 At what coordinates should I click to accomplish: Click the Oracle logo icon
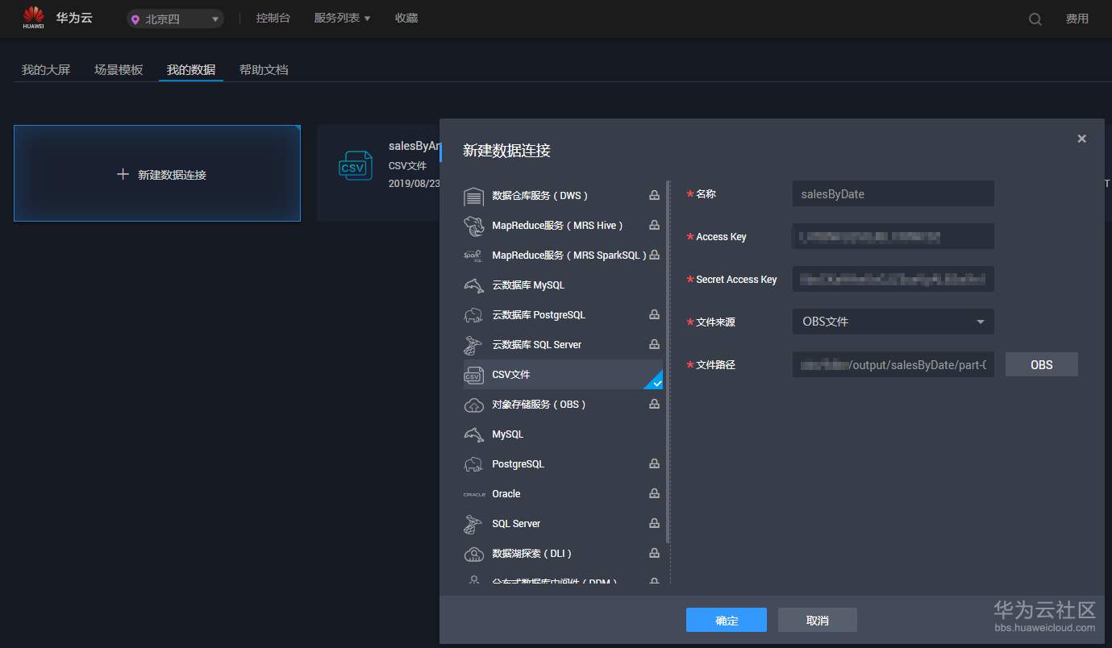click(x=474, y=494)
